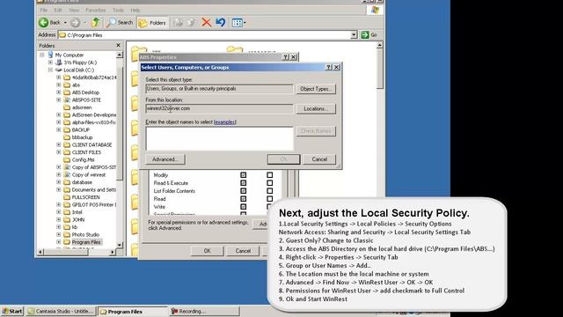Screen dimensions: 563x317
Task: Collapse the My Computer tree node
Action: click(x=42, y=55)
